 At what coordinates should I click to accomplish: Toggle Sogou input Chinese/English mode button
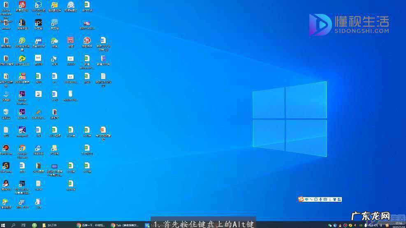[306, 199]
